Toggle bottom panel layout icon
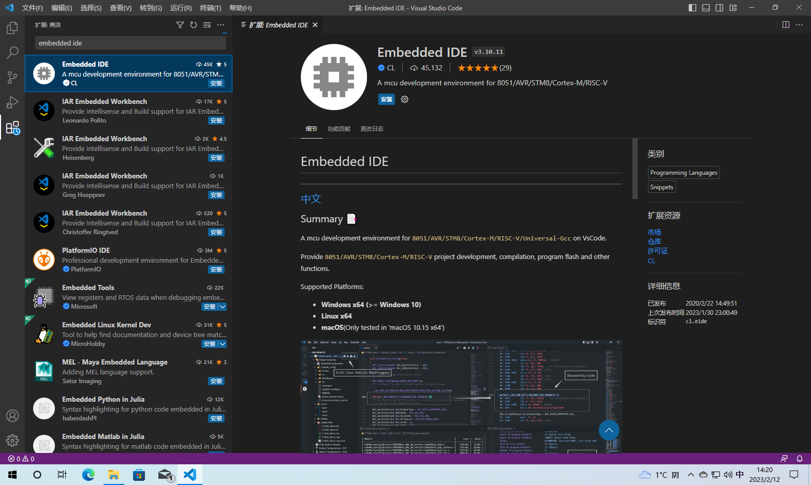The width and height of the screenshot is (811, 485). 706,8
